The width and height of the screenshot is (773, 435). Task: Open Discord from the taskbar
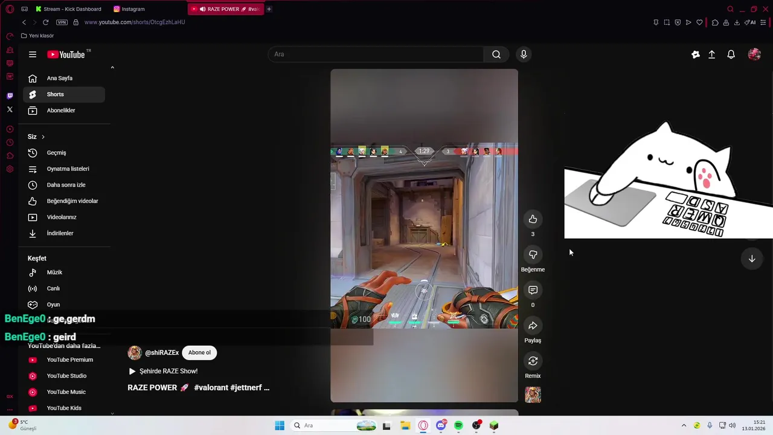click(x=441, y=425)
